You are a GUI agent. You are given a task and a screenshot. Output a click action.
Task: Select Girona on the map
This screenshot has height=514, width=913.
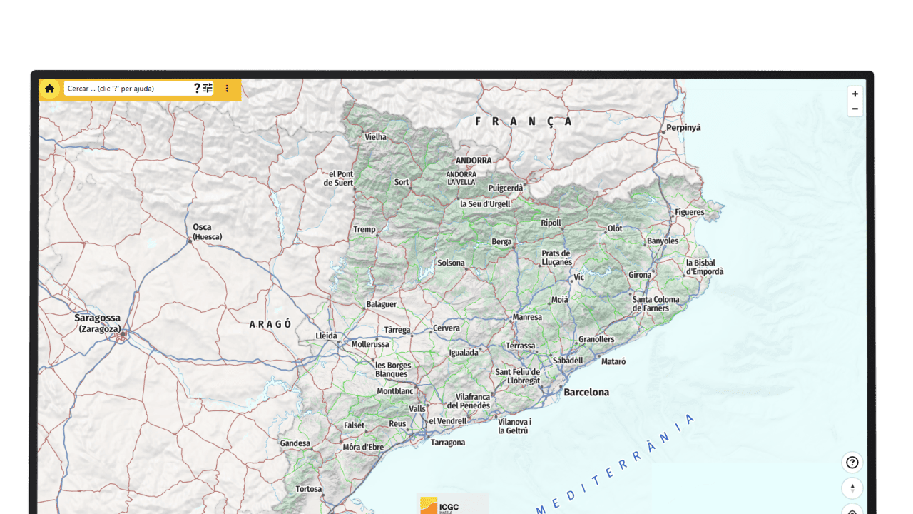coord(640,275)
